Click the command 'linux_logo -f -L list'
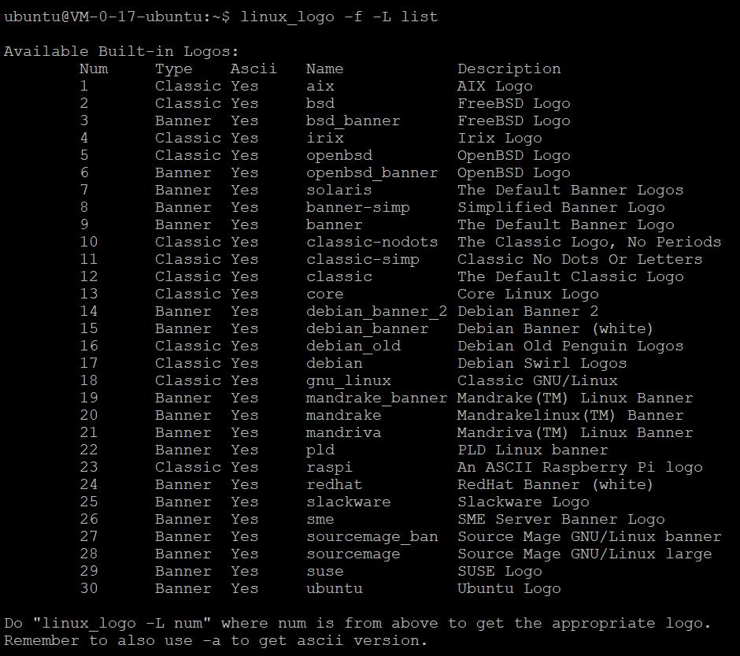The image size is (740, 656). click(x=339, y=17)
